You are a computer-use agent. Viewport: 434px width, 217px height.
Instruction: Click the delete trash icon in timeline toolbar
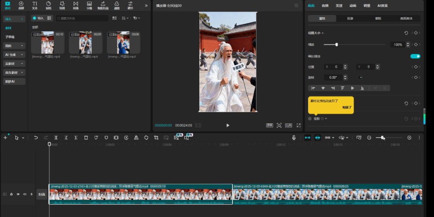coord(86,137)
